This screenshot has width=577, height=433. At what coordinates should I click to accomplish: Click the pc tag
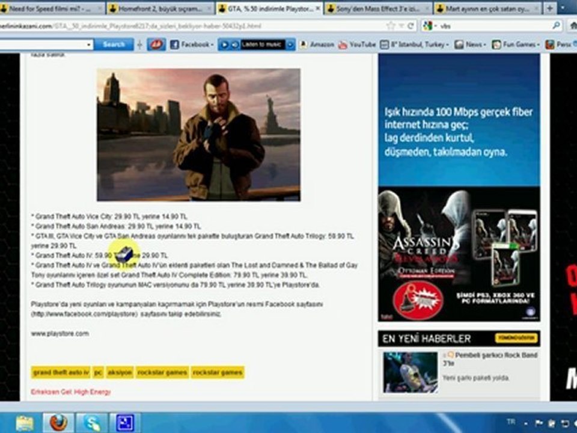click(98, 372)
